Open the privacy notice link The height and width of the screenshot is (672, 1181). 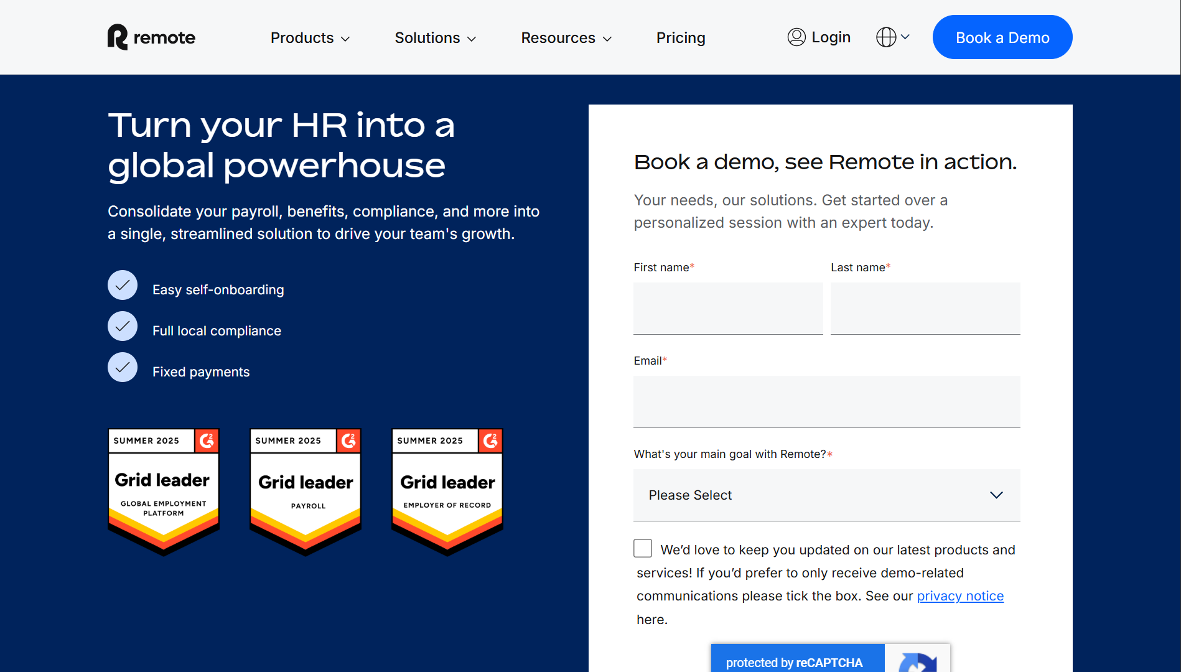tap(960, 596)
